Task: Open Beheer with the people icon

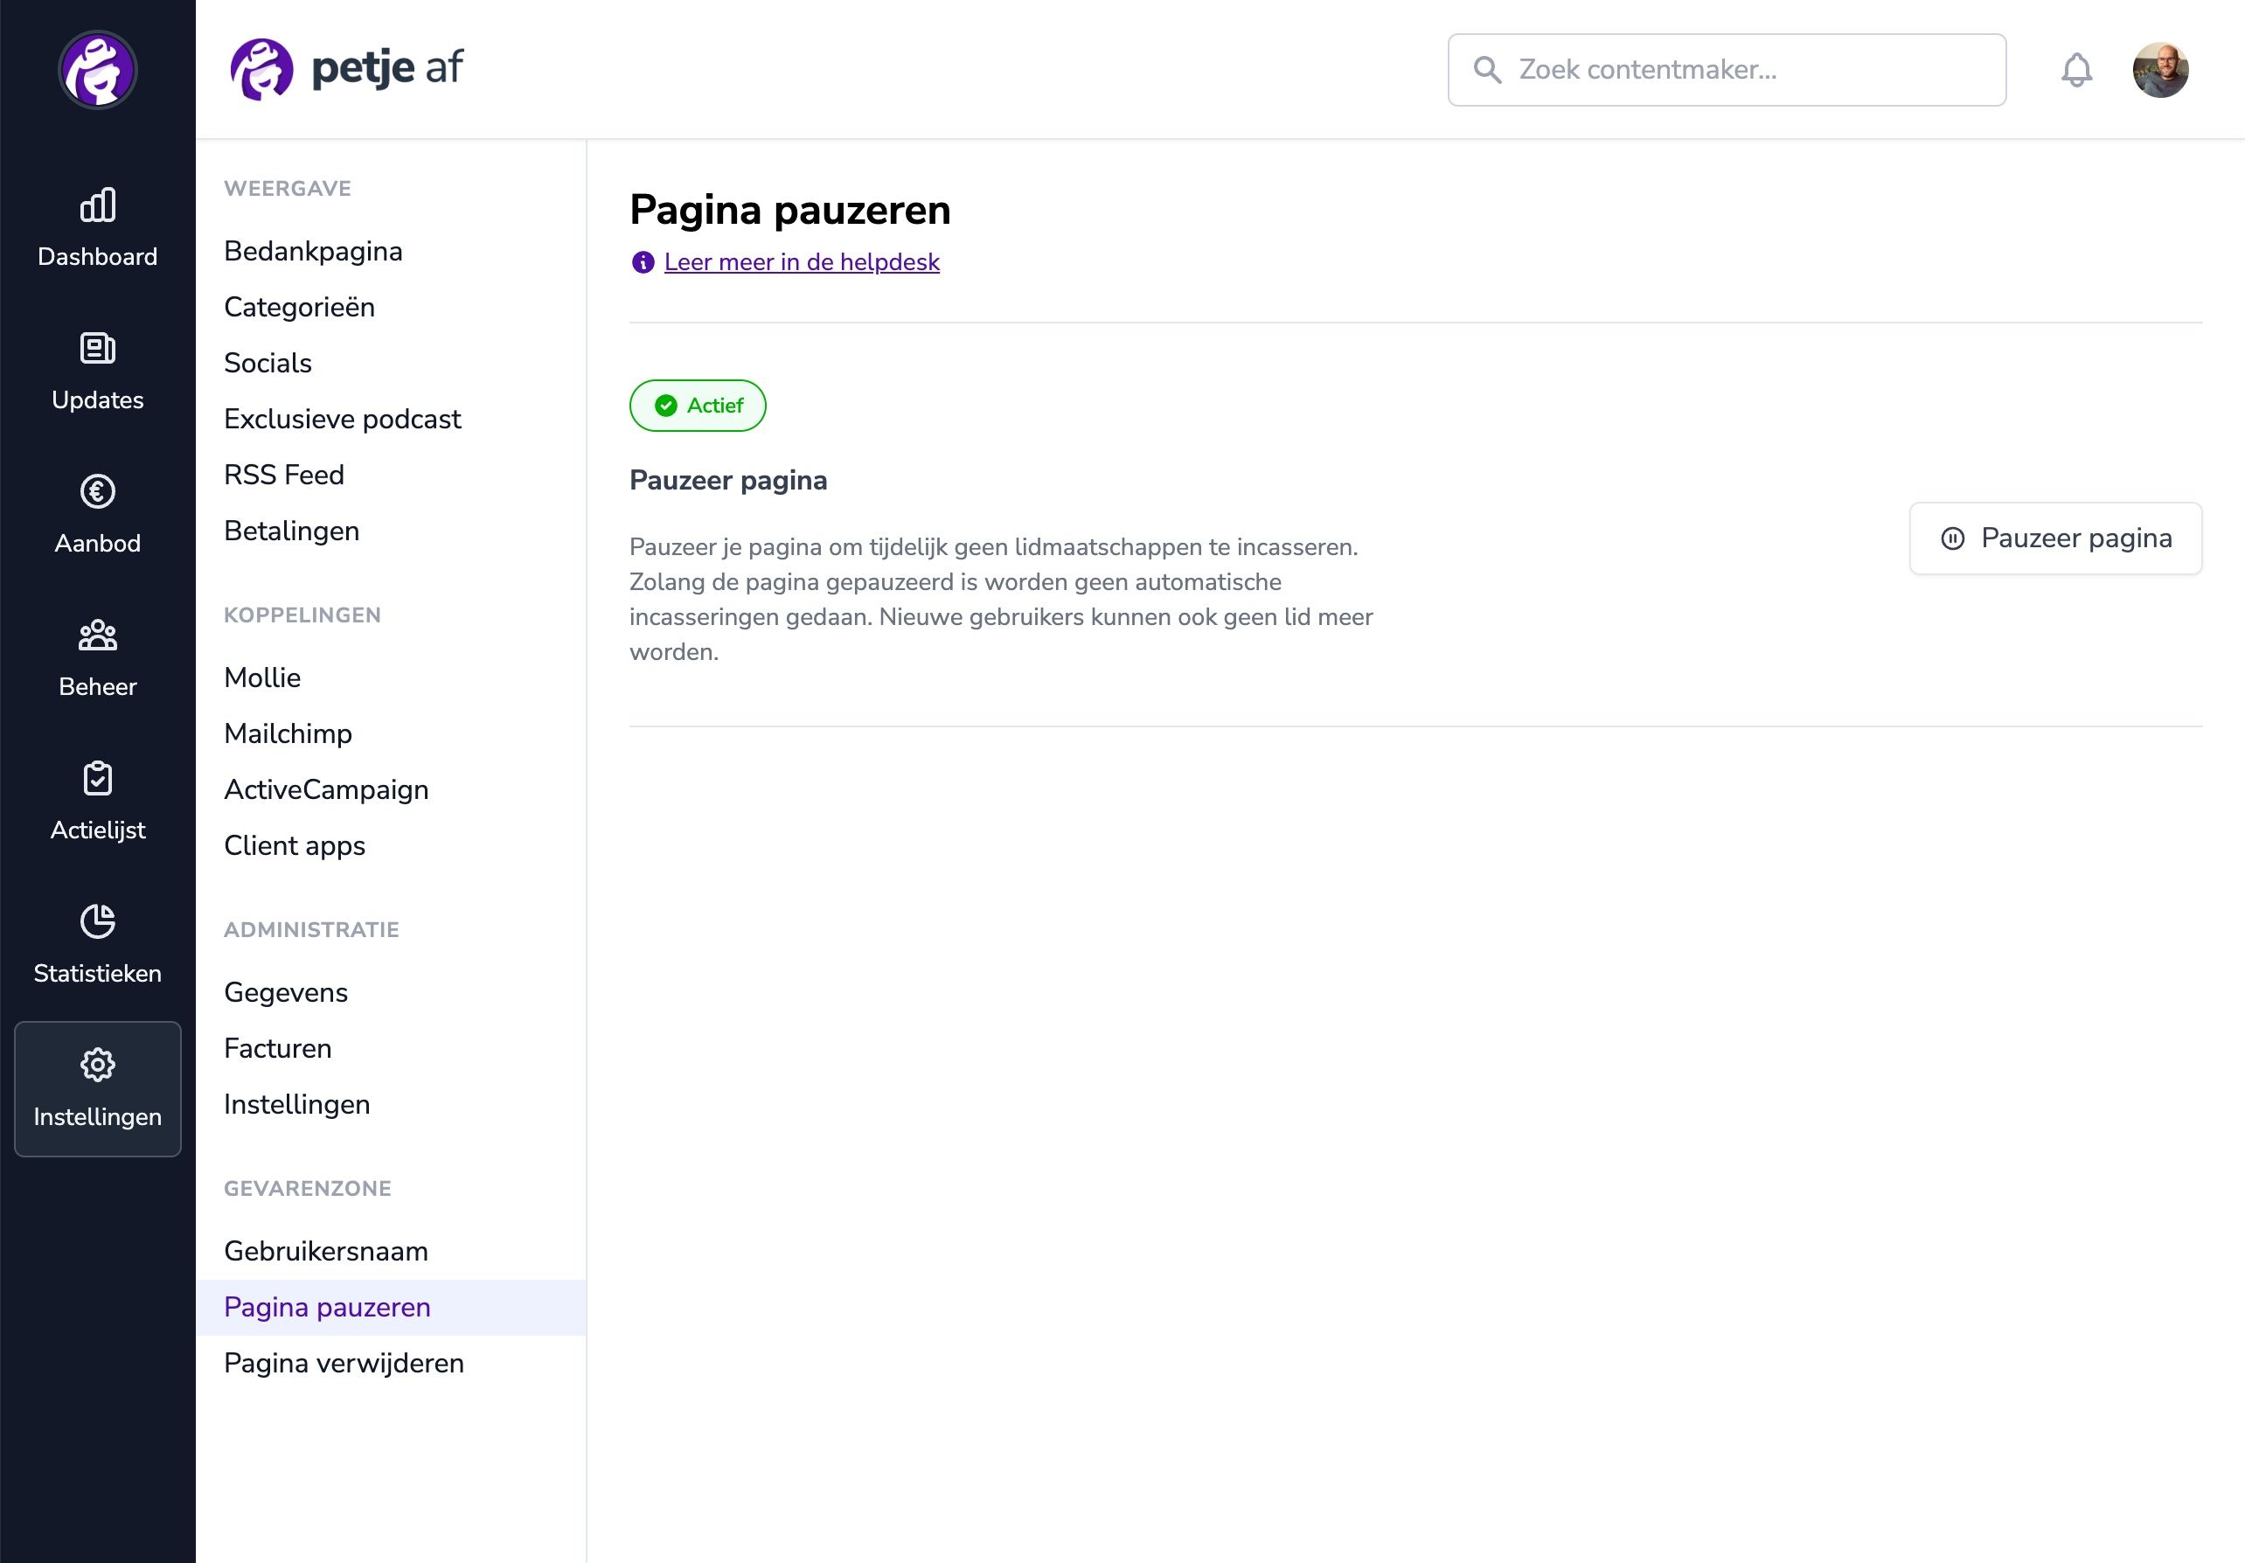Action: 98,636
